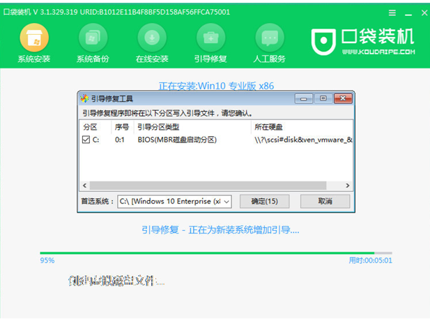Click the 口袋装机 shield logo
430x319 pixels.
(x=323, y=42)
